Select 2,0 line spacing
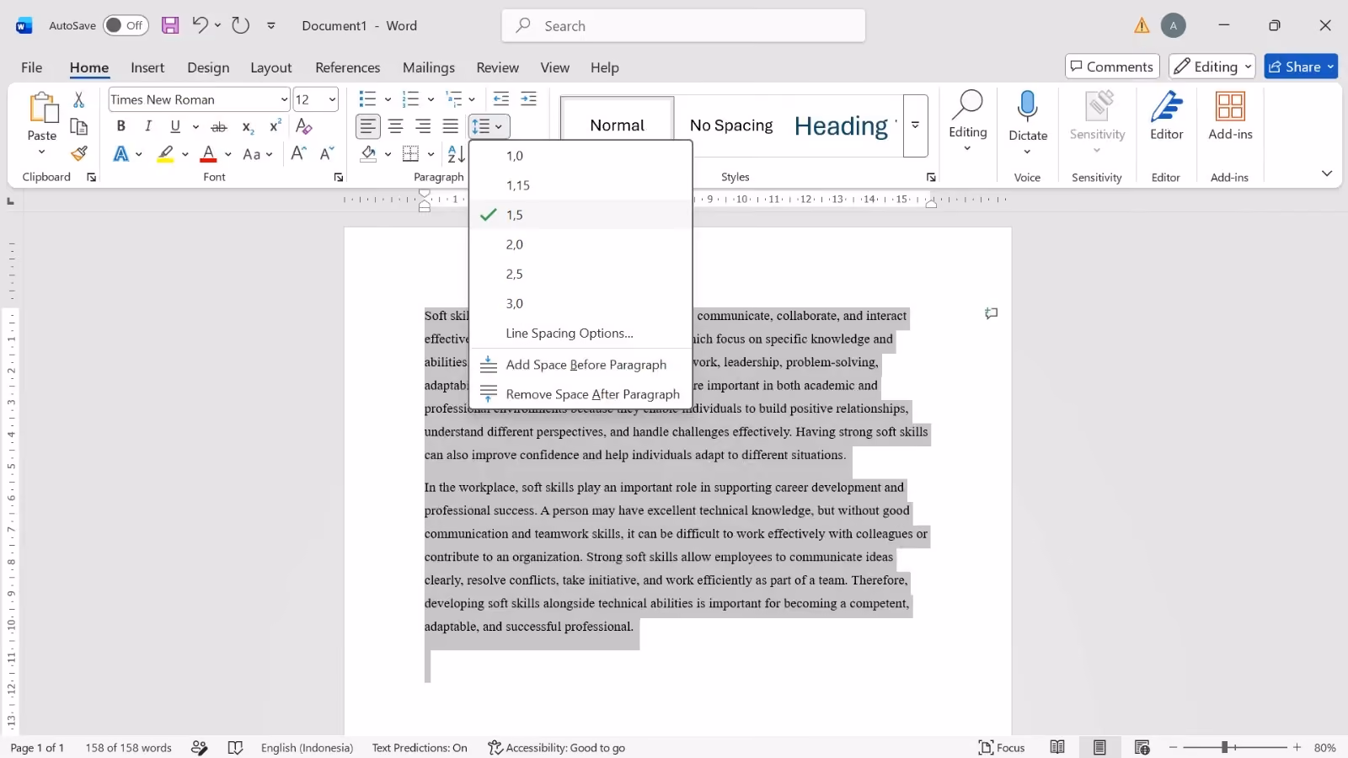 click(580, 244)
